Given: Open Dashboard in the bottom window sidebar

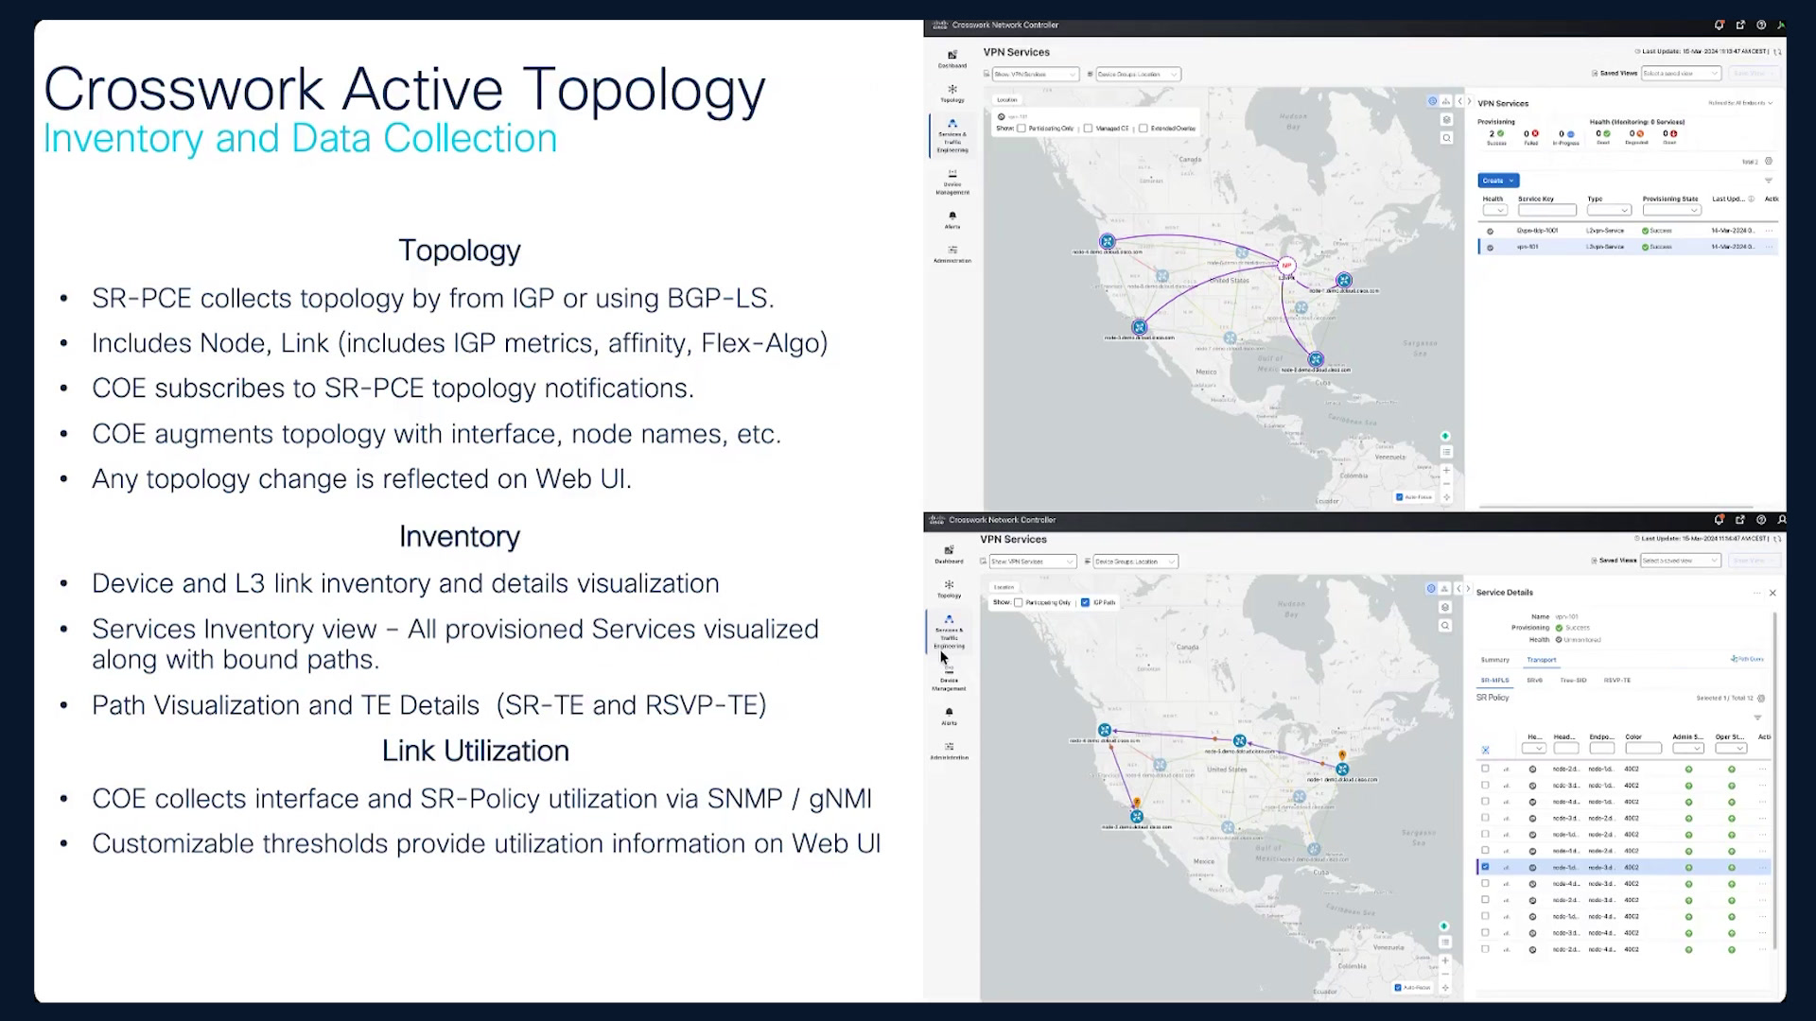Looking at the screenshot, I should (949, 554).
